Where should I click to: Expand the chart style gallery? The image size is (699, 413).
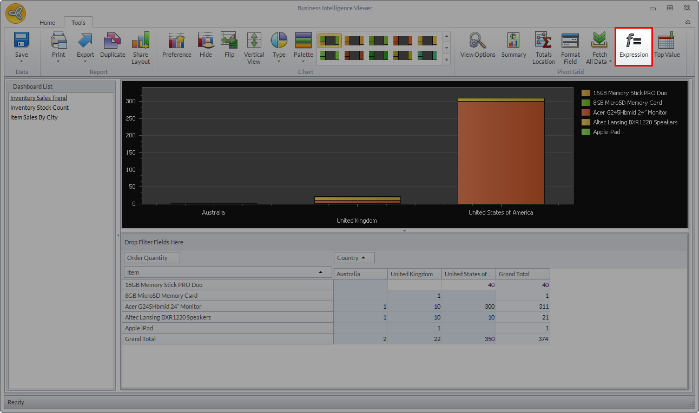coord(446,60)
